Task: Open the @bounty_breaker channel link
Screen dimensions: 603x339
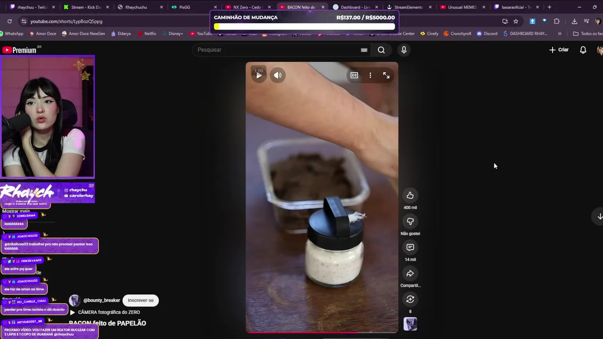Action: point(101,300)
